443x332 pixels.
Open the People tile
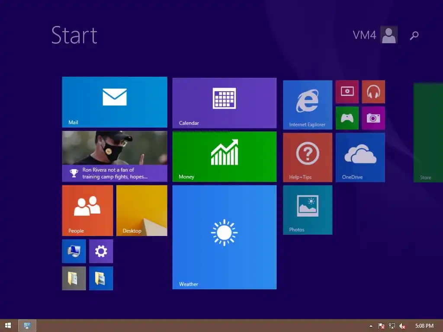[x=87, y=211]
